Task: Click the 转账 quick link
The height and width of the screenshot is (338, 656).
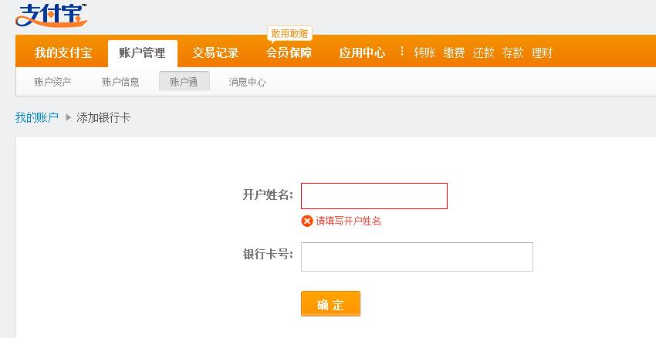Action: (424, 52)
